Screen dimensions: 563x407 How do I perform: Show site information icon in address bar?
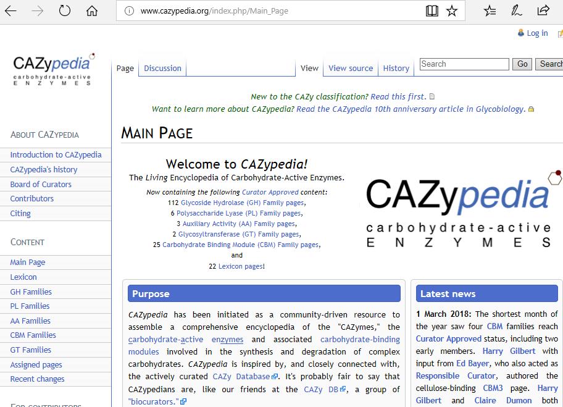pos(129,10)
